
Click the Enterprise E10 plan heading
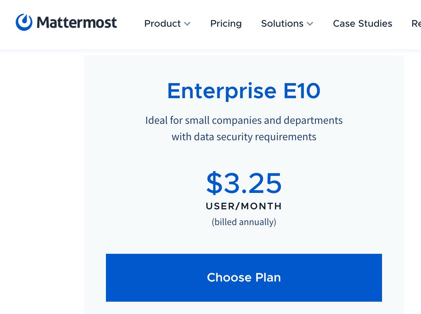click(x=244, y=91)
